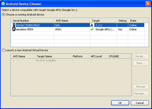Click the warning triangle icon next to 2.2.2
This screenshot has height=109, width=152.
pyautogui.click(x=92, y=25)
